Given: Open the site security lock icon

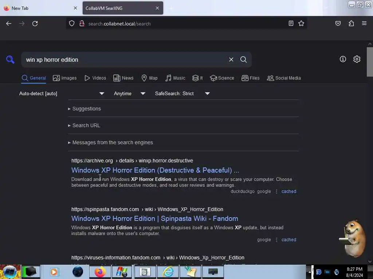Looking at the screenshot, I should [x=82, y=24].
